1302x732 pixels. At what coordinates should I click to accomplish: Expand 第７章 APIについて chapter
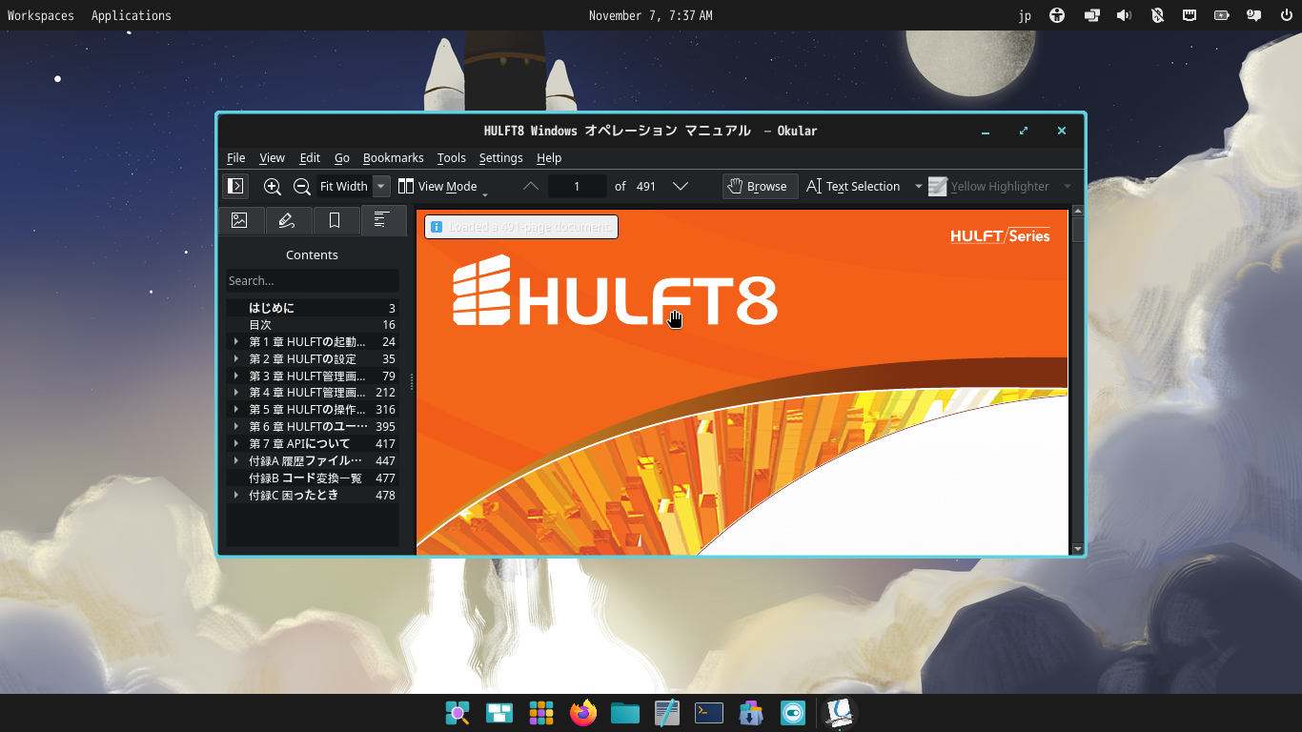(x=236, y=444)
